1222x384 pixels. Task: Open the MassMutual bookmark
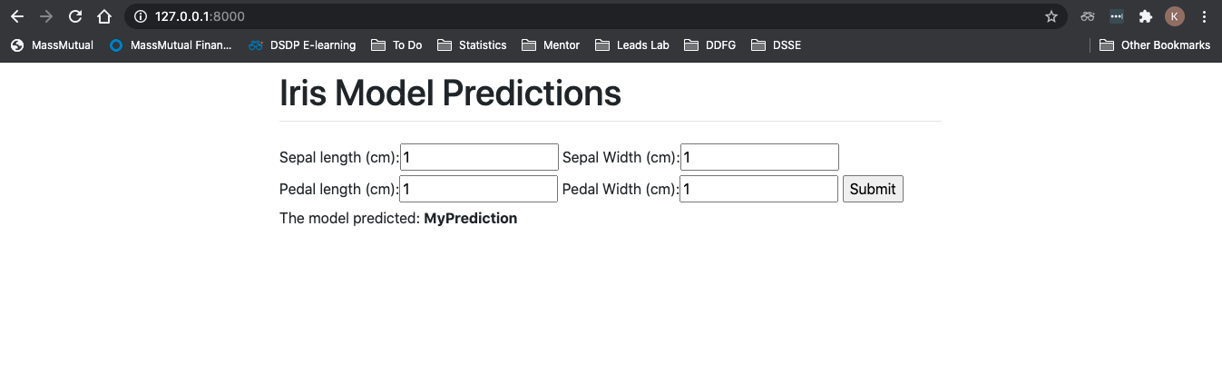(x=52, y=44)
